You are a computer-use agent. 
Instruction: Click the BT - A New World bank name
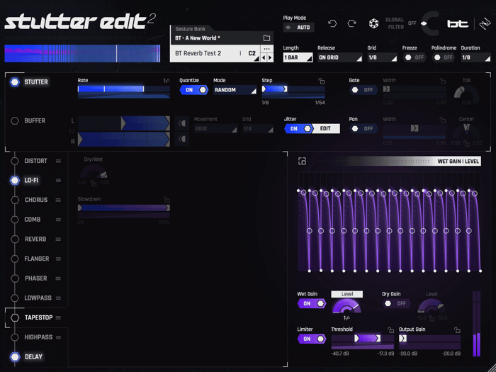pyautogui.click(x=198, y=38)
